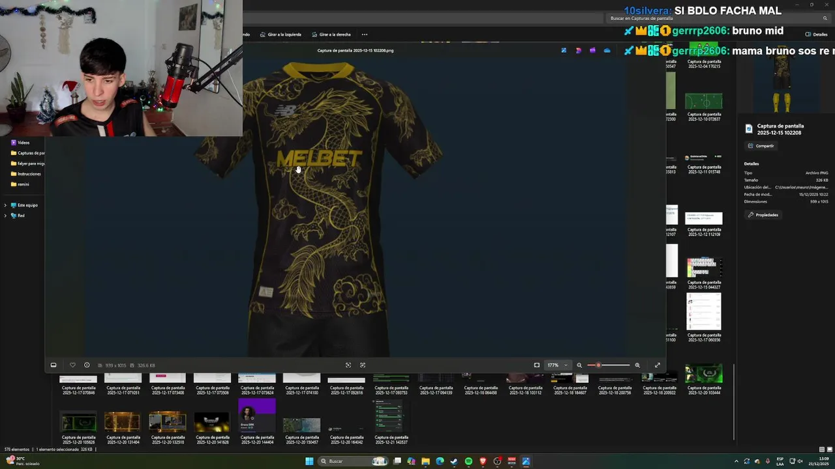Click the taskbar clock showing 13:09
Viewport: 835px width, 469px height.
818,461
